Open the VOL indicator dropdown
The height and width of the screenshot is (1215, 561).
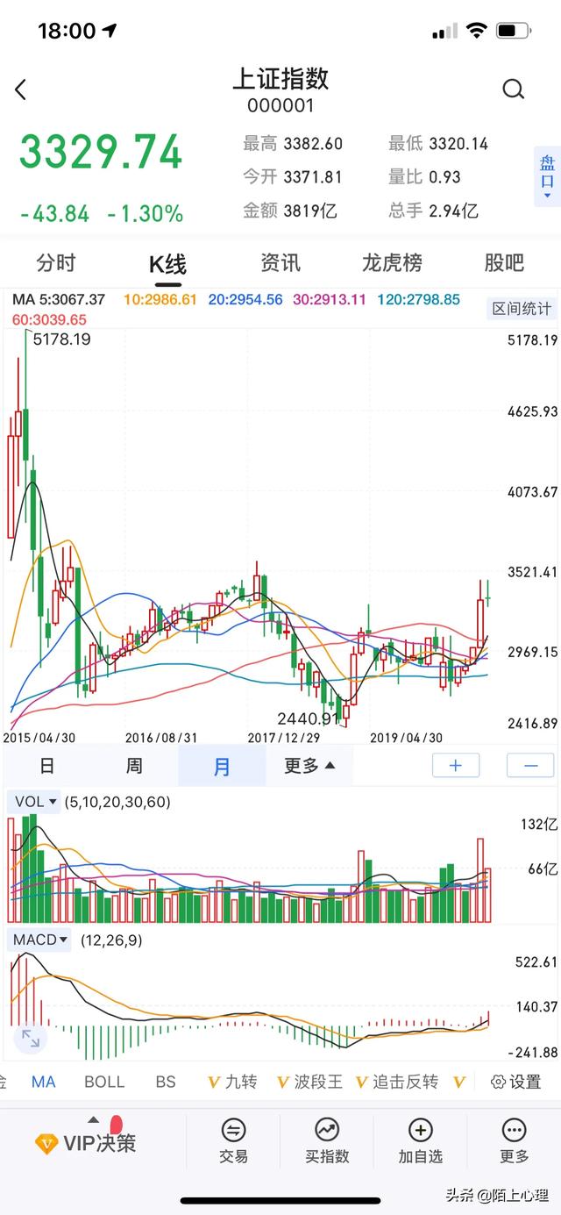pos(35,802)
